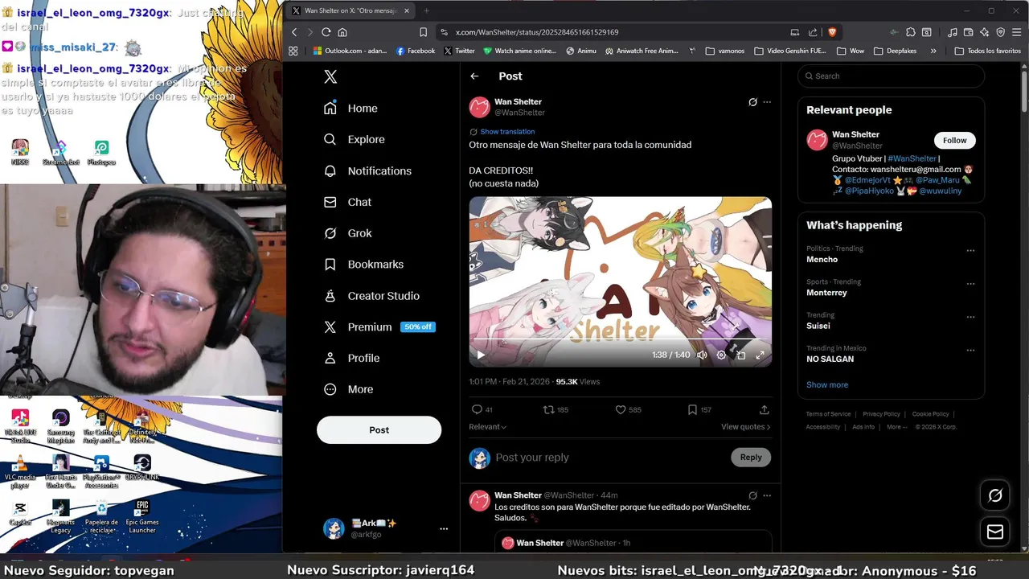This screenshot has width=1029, height=579.
Task: Open options for Suisei trend
Action: pos(970,317)
